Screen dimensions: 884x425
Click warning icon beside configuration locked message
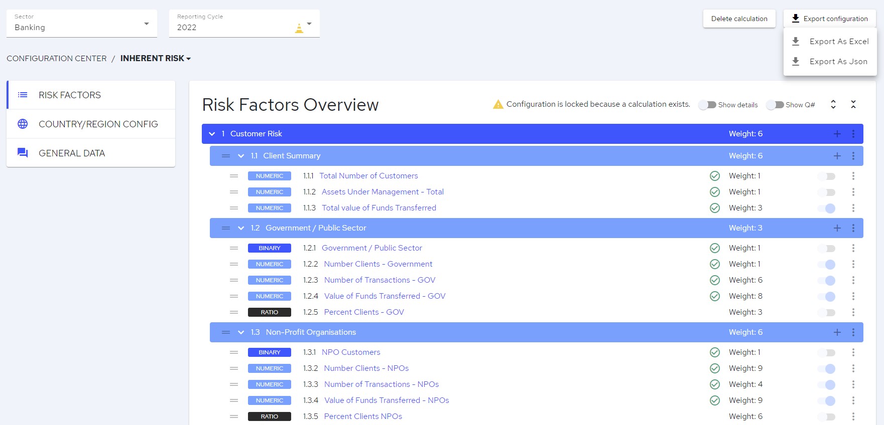(498, 104)
